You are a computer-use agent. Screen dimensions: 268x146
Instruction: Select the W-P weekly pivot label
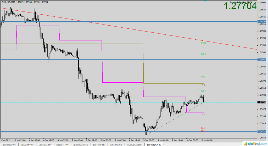[203, 85]
